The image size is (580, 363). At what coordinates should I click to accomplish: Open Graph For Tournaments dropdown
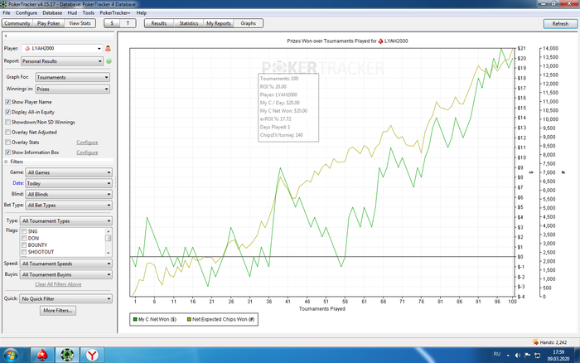coord(73,77)
